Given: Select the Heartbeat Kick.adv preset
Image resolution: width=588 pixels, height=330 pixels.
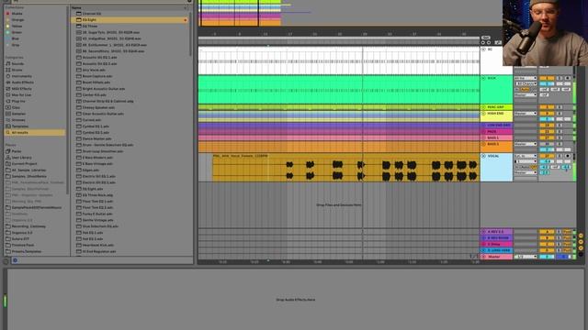Looking at the screenshot, I should click(98, 245).
